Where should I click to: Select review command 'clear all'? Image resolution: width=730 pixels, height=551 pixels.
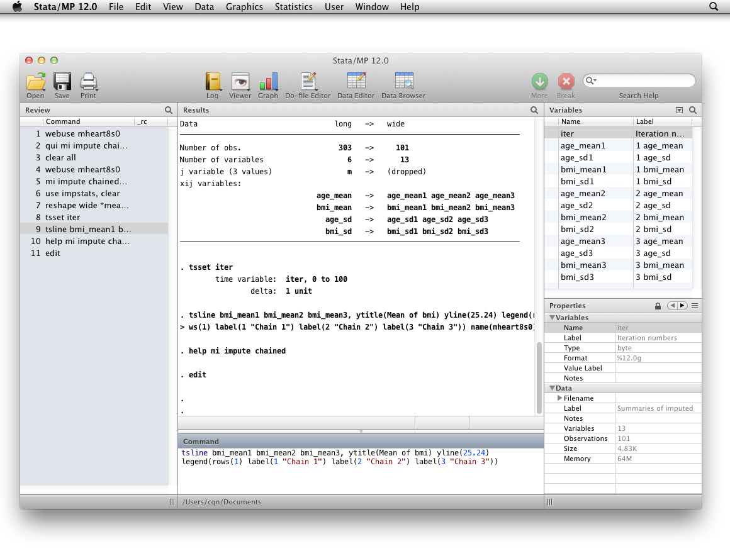tap(94, 157)
